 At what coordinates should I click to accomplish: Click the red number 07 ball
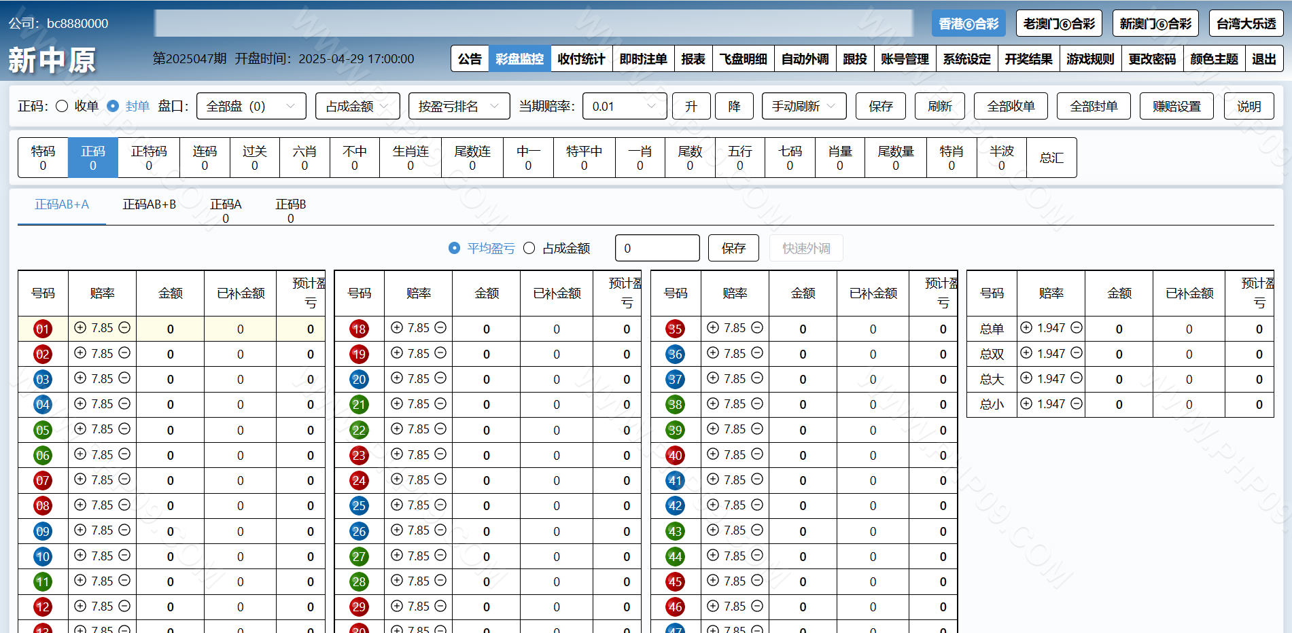pyautogui.click(x=43, y=481)
